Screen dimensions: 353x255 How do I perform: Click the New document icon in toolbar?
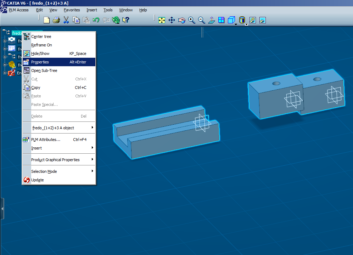[x=46, y=20]
